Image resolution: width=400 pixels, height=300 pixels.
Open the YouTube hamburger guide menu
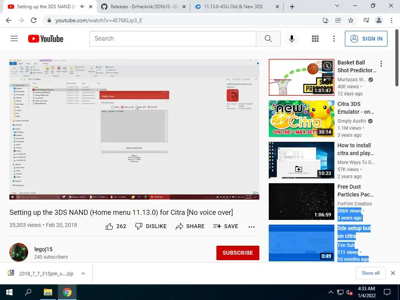click(14, 39)
